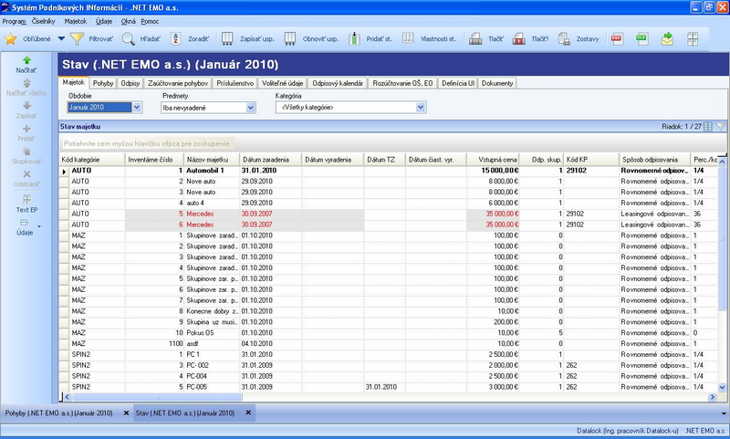Click the Automobil 1 cell
This screenshot has width=730, height=439.
[x=212, y=171]
